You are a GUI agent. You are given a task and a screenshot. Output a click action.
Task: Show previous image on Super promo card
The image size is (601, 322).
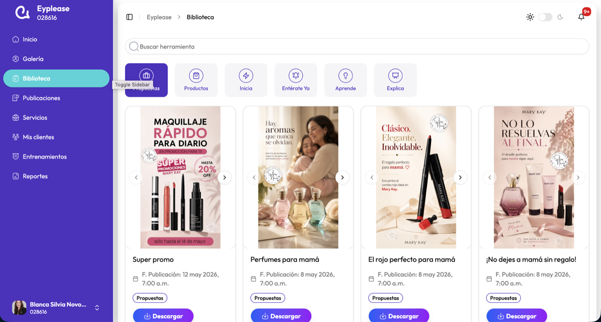pos(136,177)
